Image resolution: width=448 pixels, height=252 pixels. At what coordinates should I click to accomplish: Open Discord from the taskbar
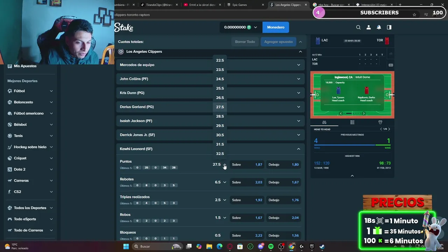(260, 246)
